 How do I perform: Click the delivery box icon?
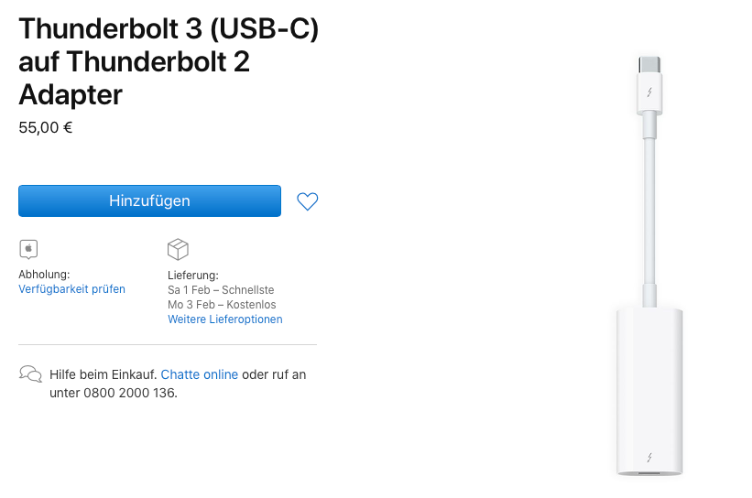pos(178,249)
